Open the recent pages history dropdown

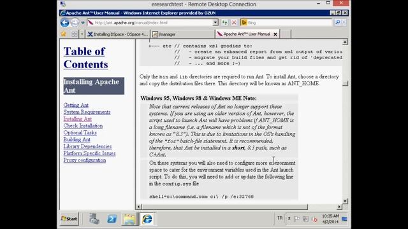83,23
